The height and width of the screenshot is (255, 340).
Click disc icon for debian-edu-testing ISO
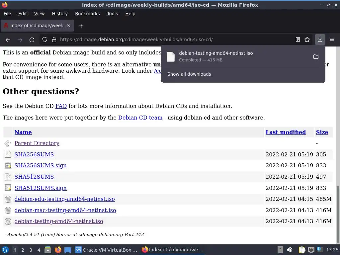[x=8, y=199]
